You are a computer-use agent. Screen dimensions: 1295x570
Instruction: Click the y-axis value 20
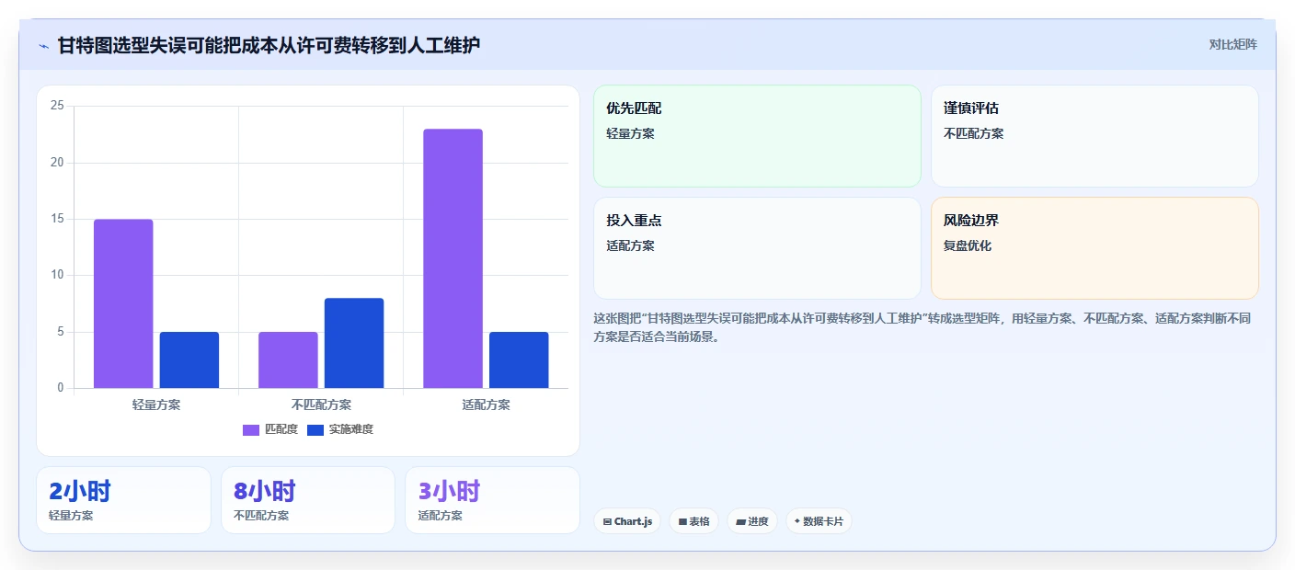point(57,163)
